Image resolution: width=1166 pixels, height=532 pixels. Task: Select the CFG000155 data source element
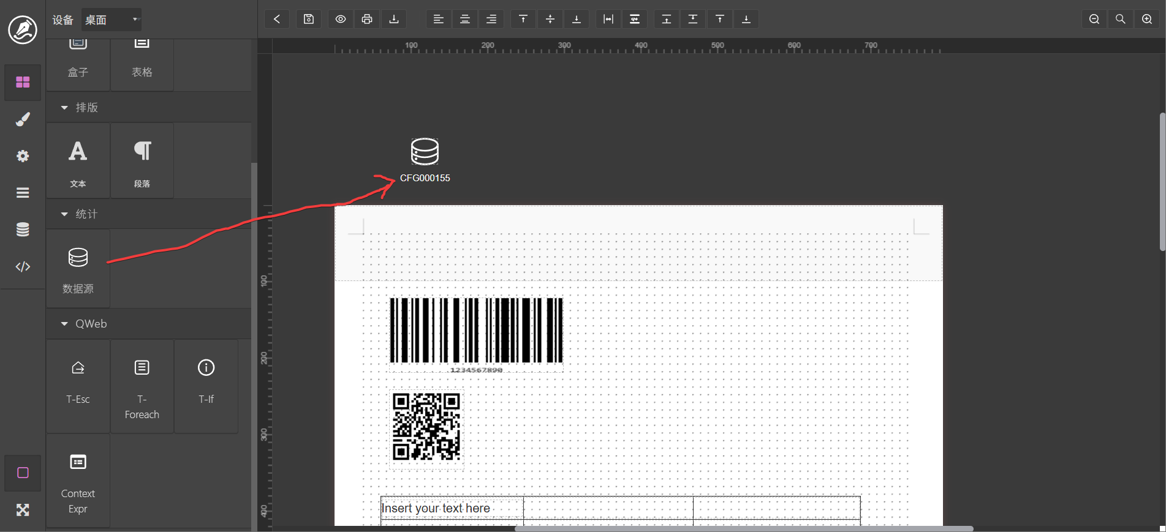click(x=425, y=159)
